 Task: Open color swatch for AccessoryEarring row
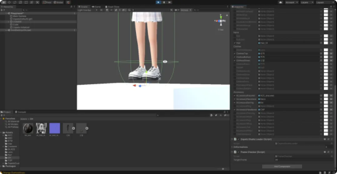pyautogui.click(x=326, y=103)
